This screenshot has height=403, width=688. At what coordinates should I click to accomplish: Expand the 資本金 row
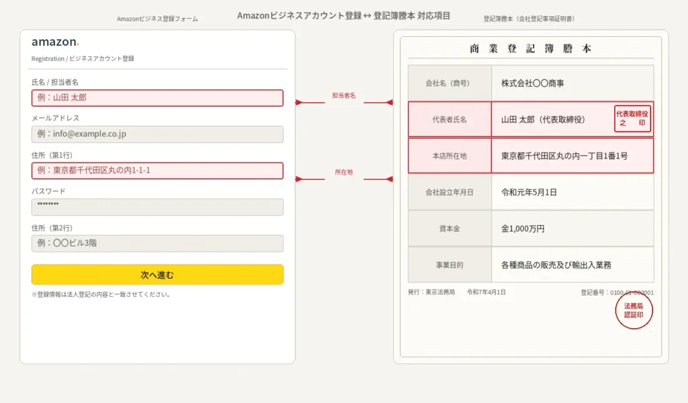click(x=531, y=228)
